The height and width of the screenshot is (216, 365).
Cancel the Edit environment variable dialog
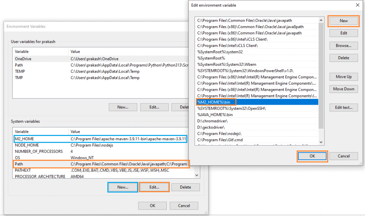343,156
